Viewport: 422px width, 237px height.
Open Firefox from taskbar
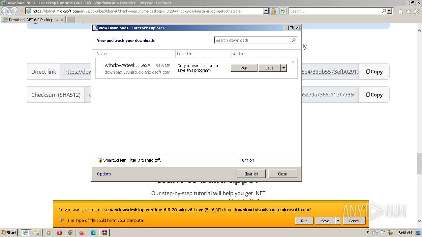(82, 233)
